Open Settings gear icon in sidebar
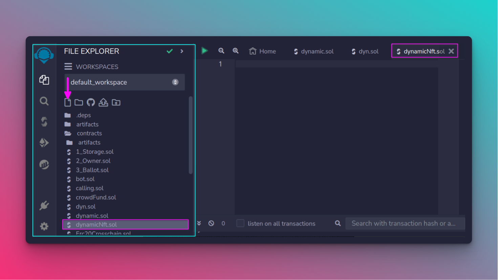498x280 pixels. tap(44, 226)
